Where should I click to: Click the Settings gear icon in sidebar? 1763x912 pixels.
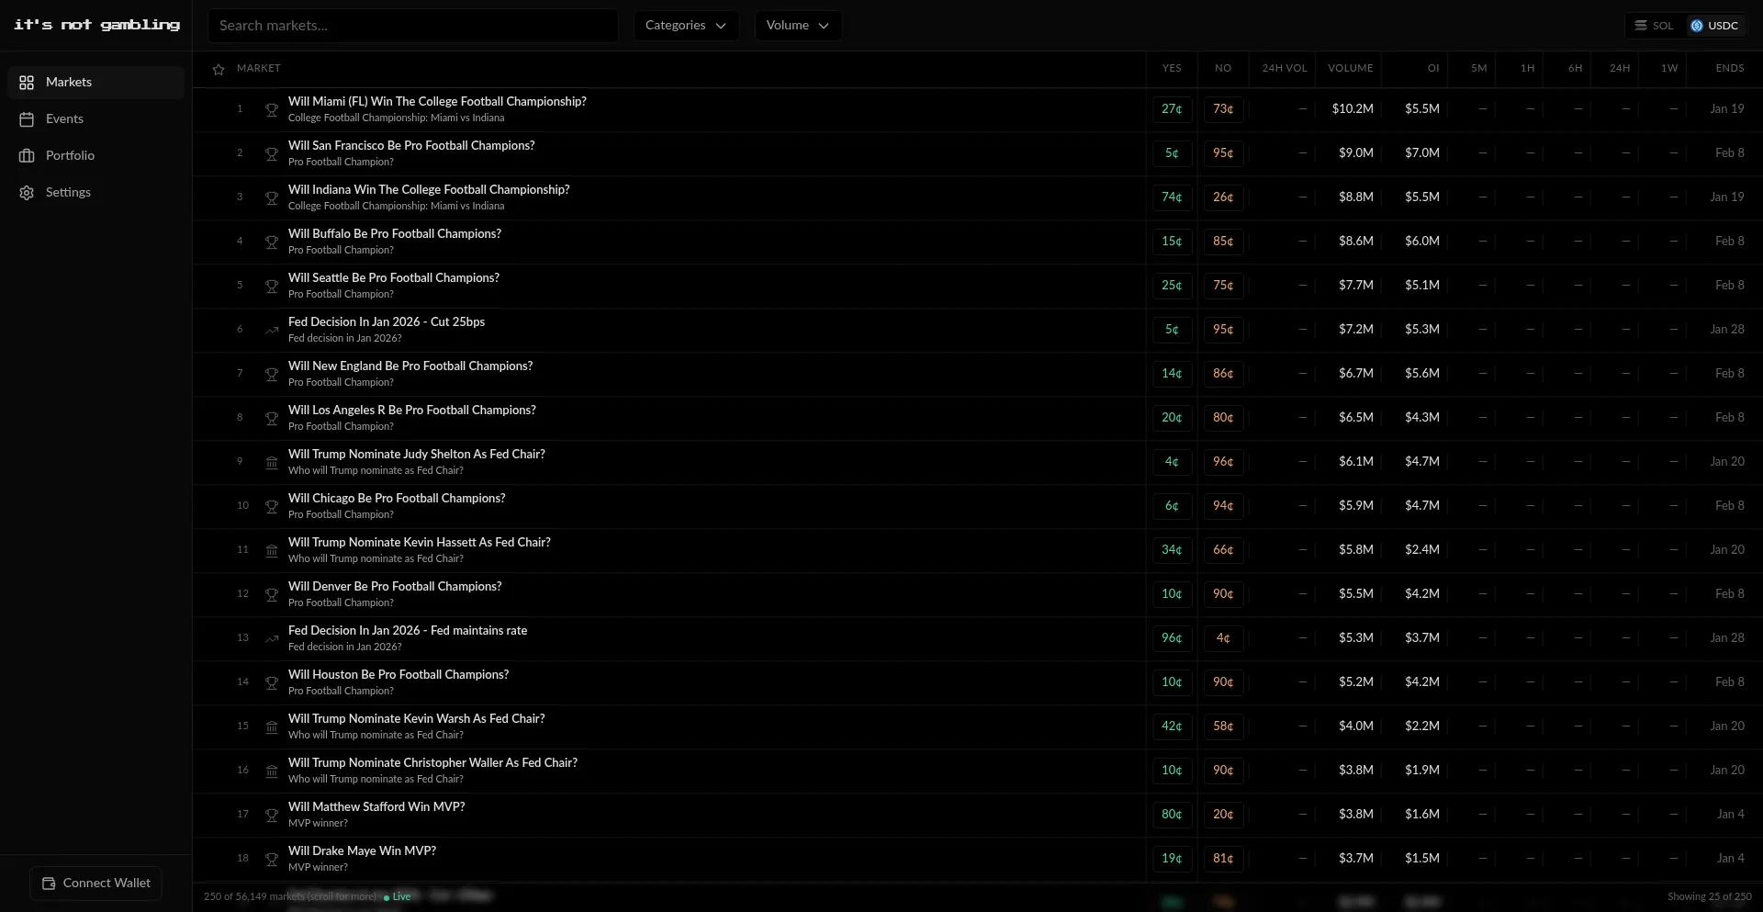click(x=27, y=193)
